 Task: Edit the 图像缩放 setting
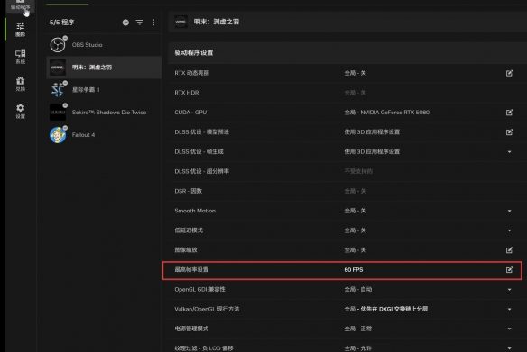[x=509, y=250]
